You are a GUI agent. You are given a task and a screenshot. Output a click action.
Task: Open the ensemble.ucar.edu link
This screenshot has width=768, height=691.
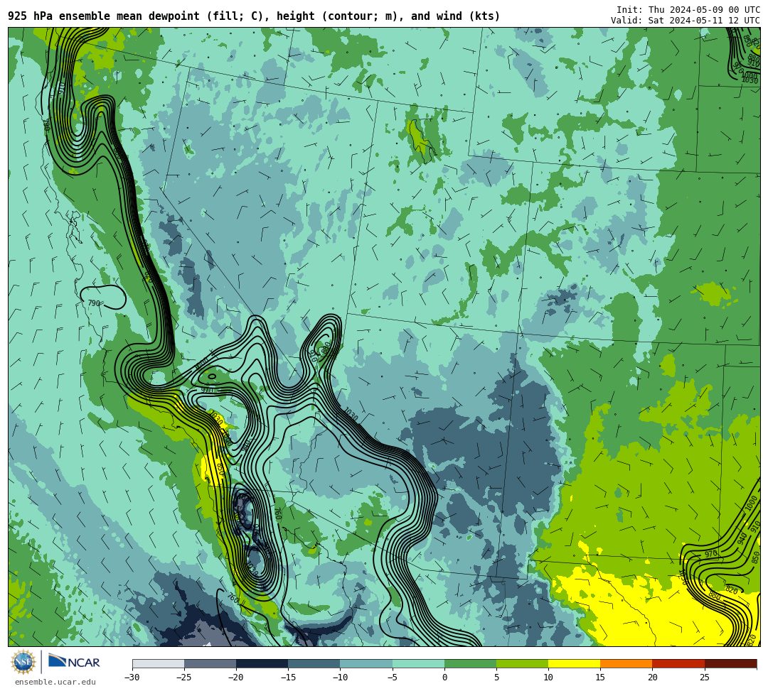pyautogui.click(x=55, y=682)
